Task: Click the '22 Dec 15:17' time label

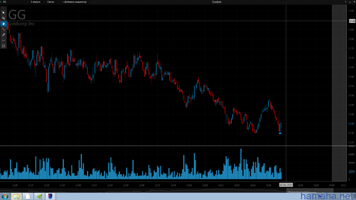Action: (x=286, y=185)
